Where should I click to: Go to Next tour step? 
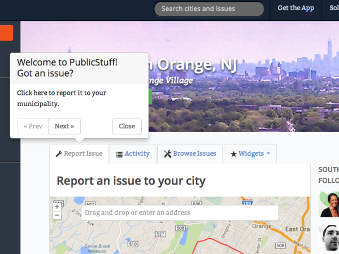(64, 126)
